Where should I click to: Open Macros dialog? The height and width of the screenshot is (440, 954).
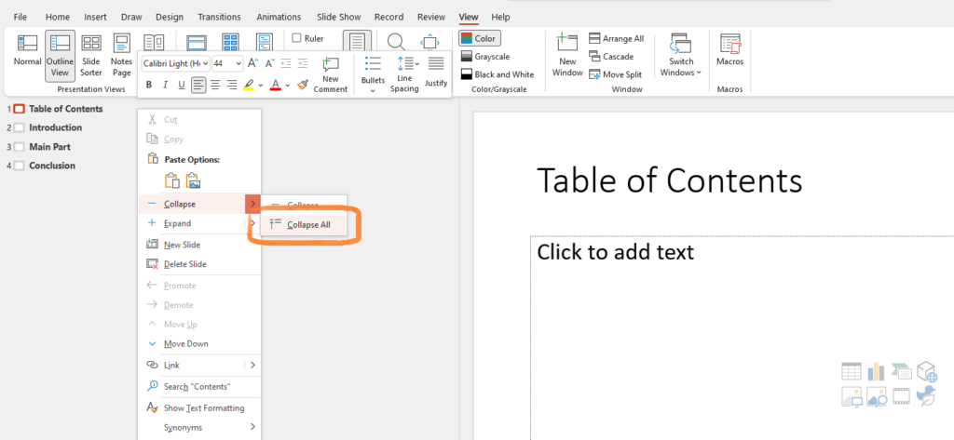tap(729, 54)
